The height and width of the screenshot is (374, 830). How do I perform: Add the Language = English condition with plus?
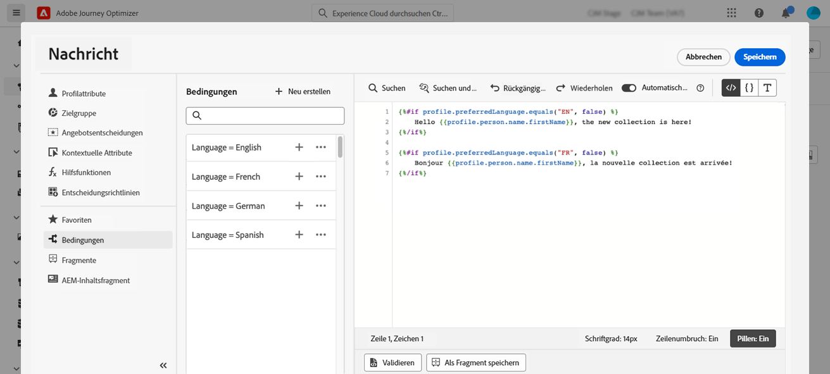[299, 147]
